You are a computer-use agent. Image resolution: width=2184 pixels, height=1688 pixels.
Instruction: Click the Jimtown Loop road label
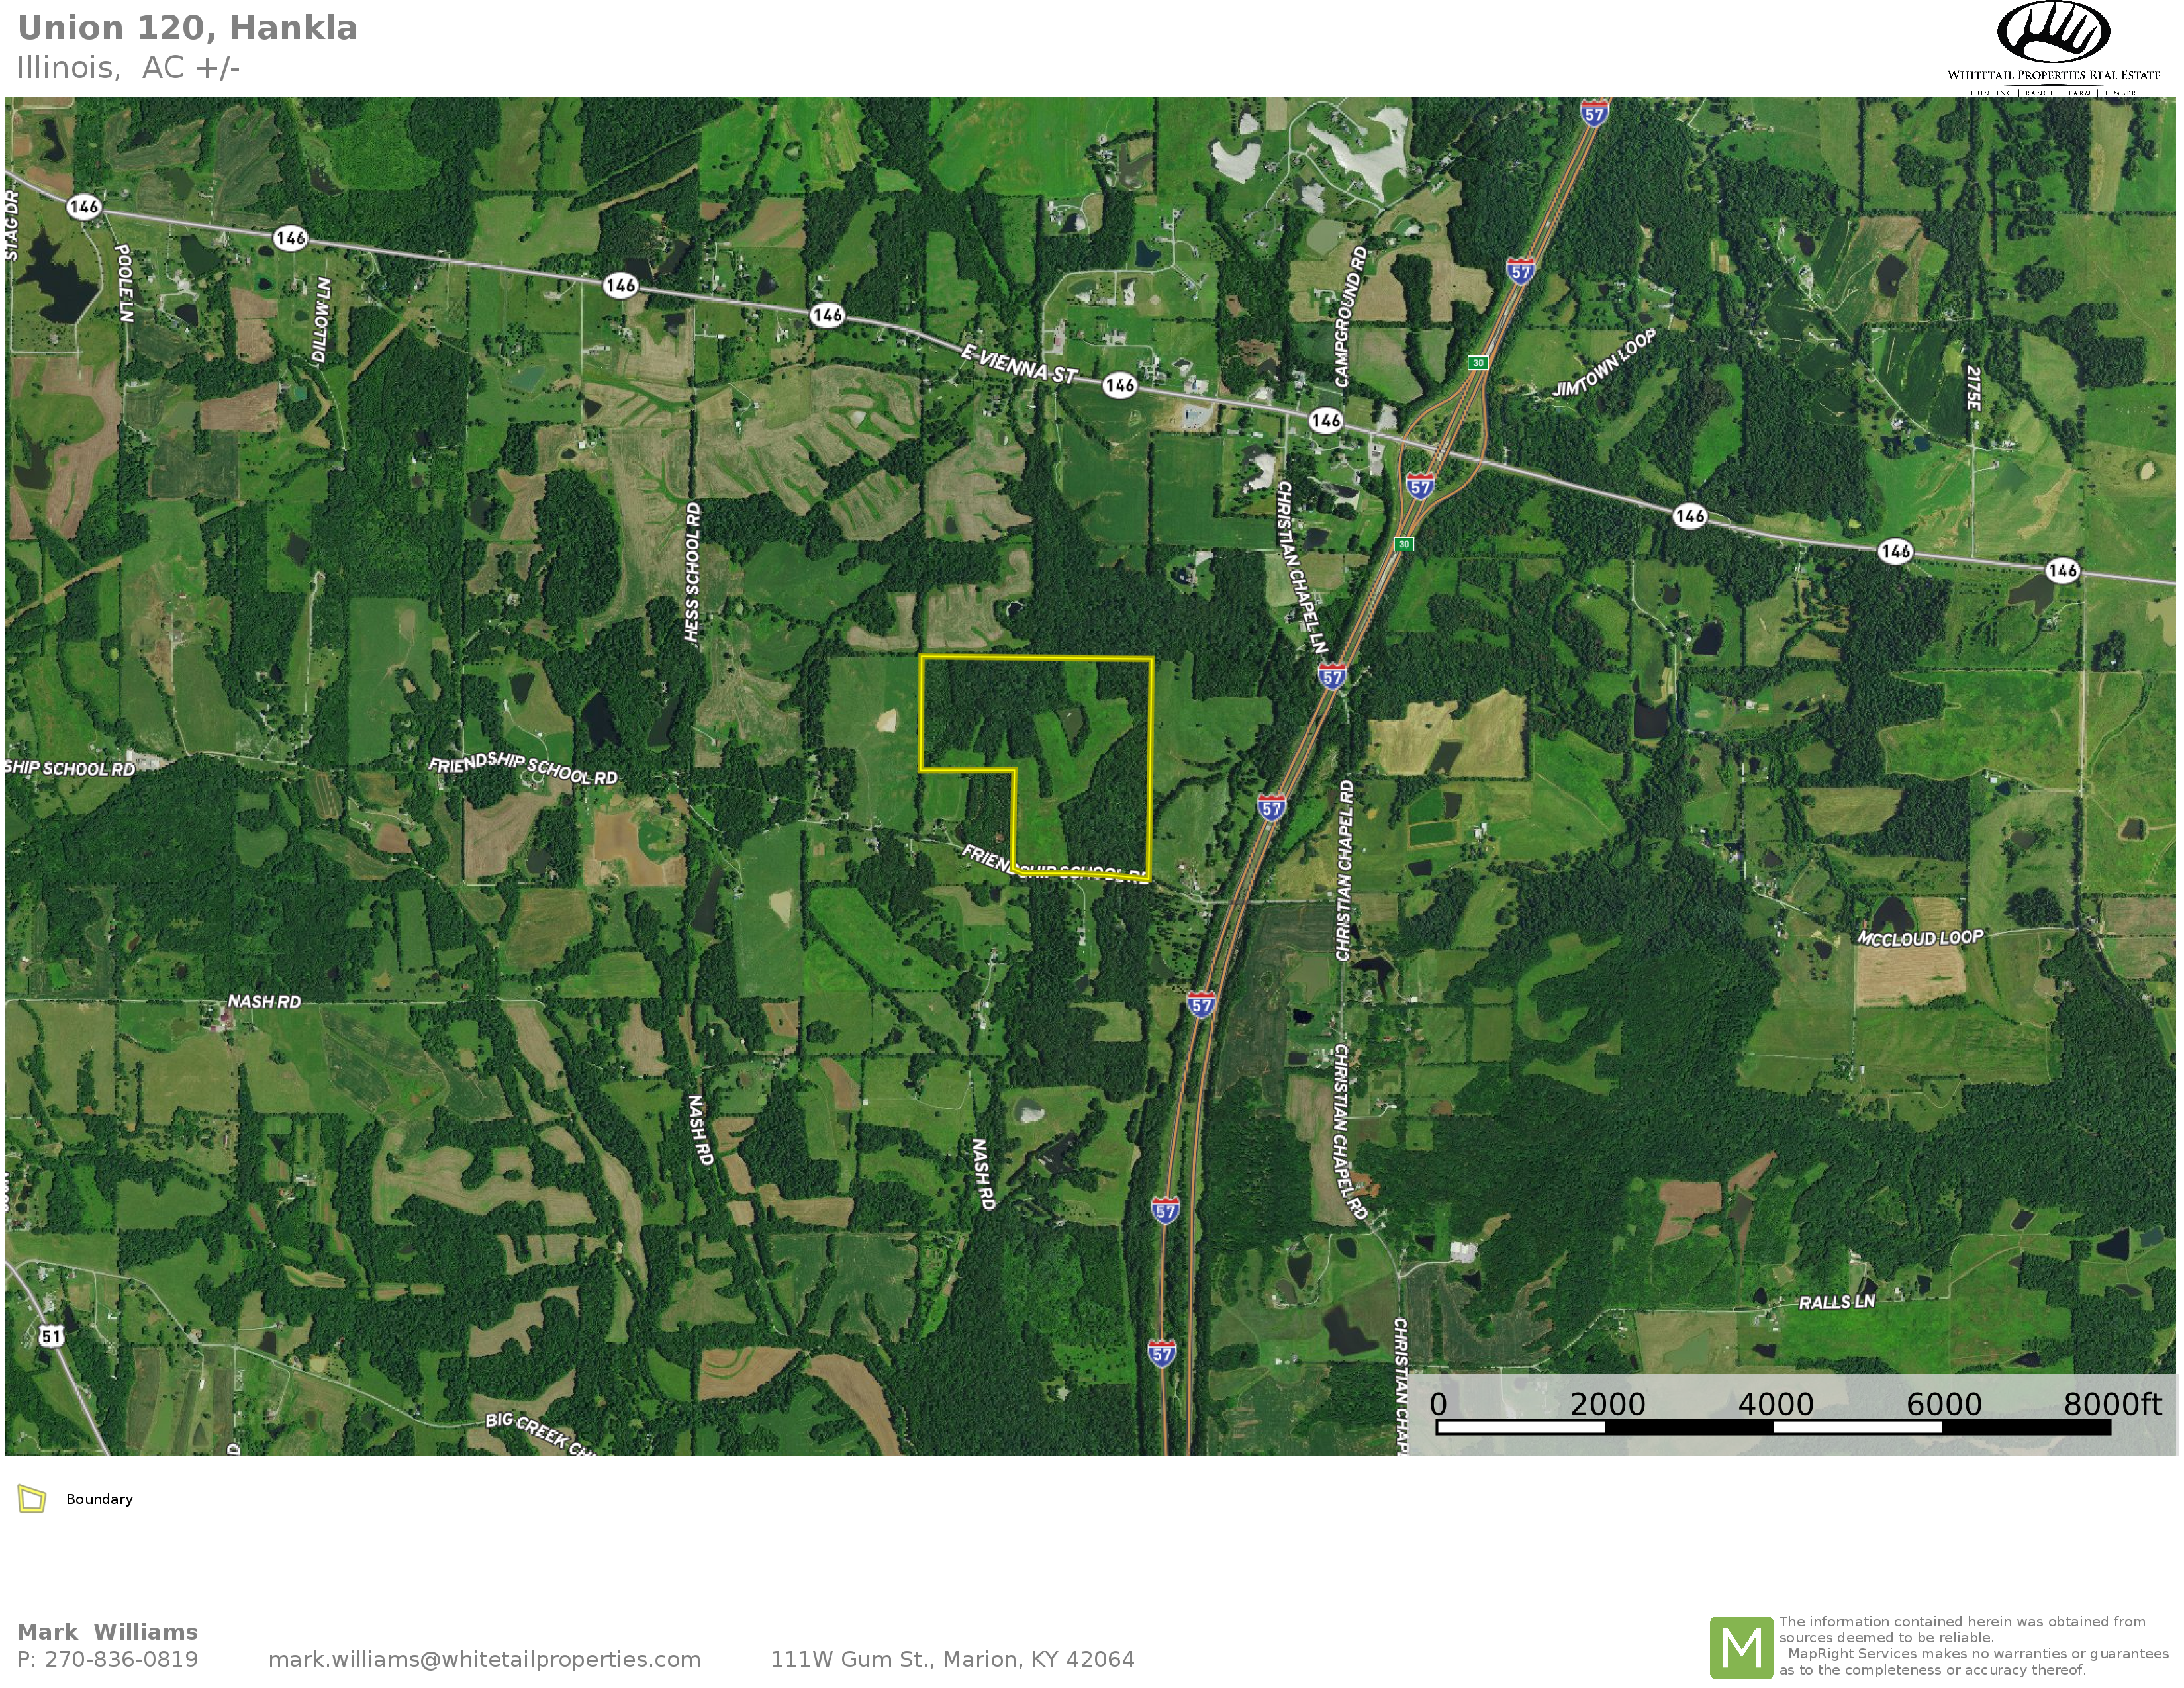[x=1604, y=362]
